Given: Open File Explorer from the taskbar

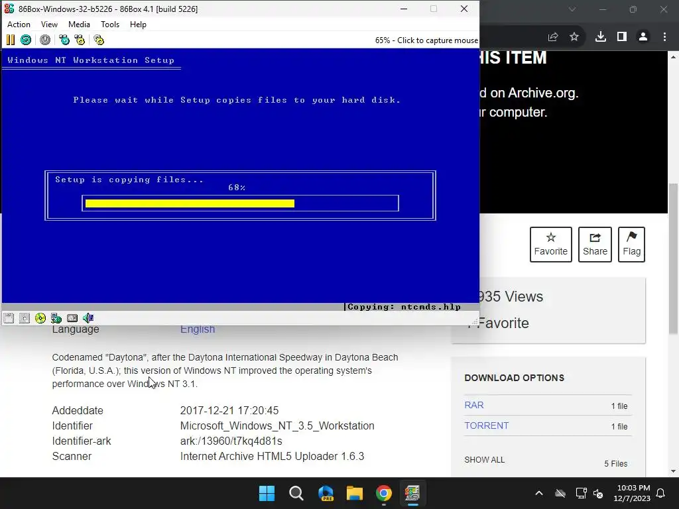Looking at the screenshot, I should coord(355,493).
